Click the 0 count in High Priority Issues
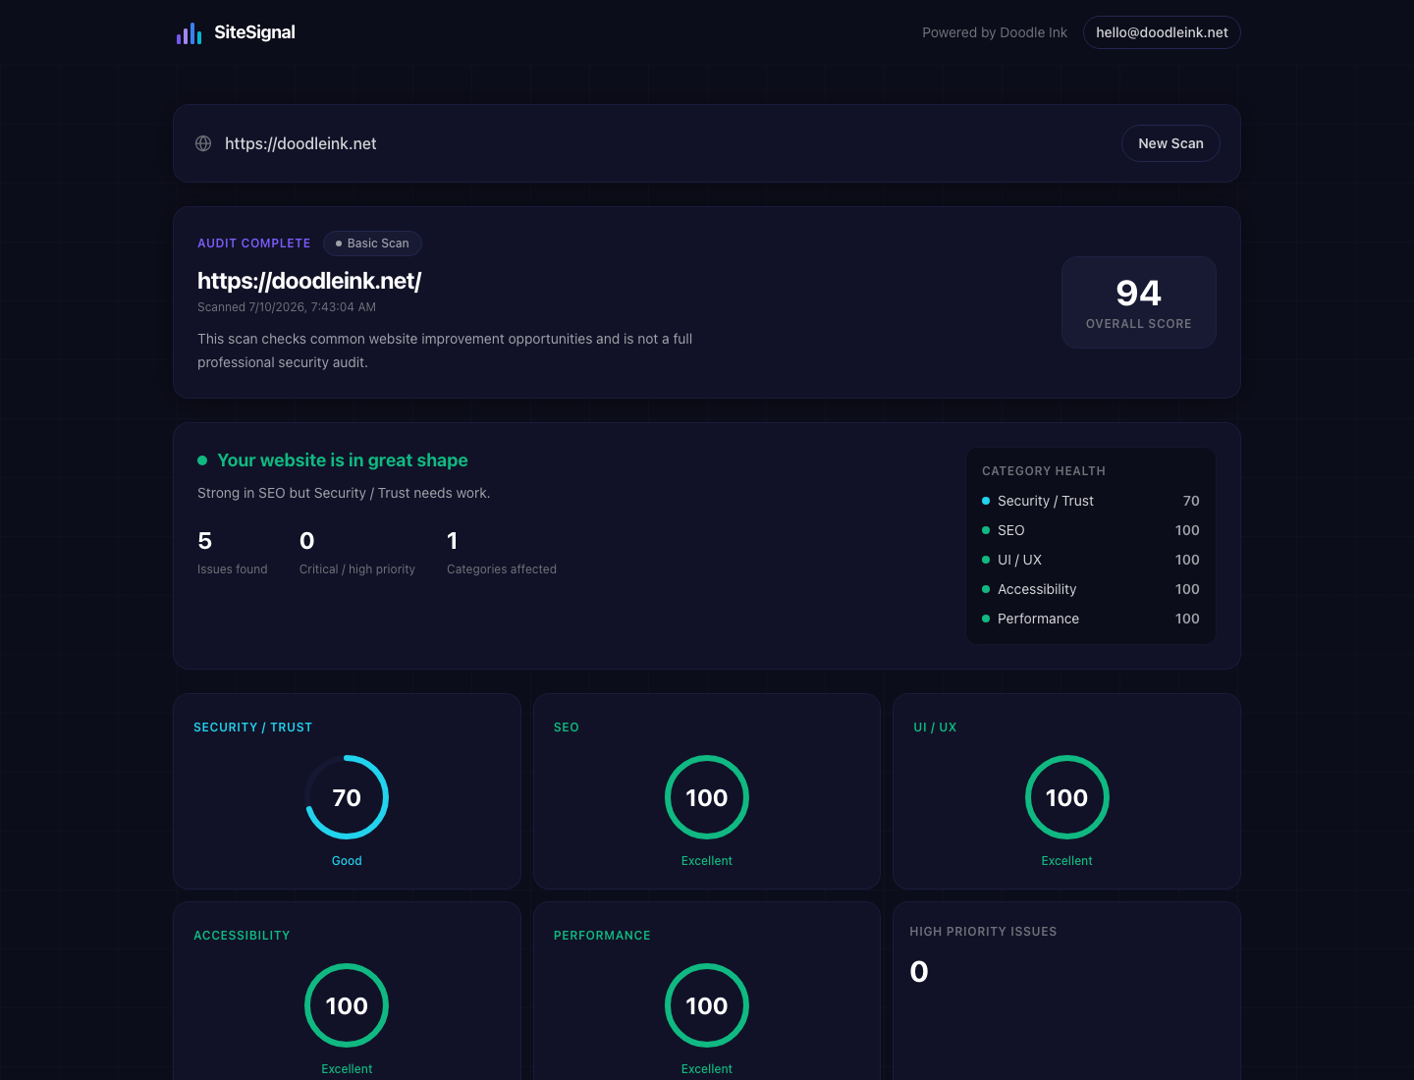 [x=919, y=971]
